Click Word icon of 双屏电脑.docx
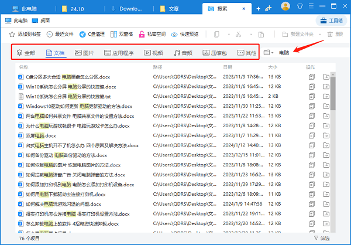Image resolution: width=351 pixels, height=245 pixels. [20, 135]
